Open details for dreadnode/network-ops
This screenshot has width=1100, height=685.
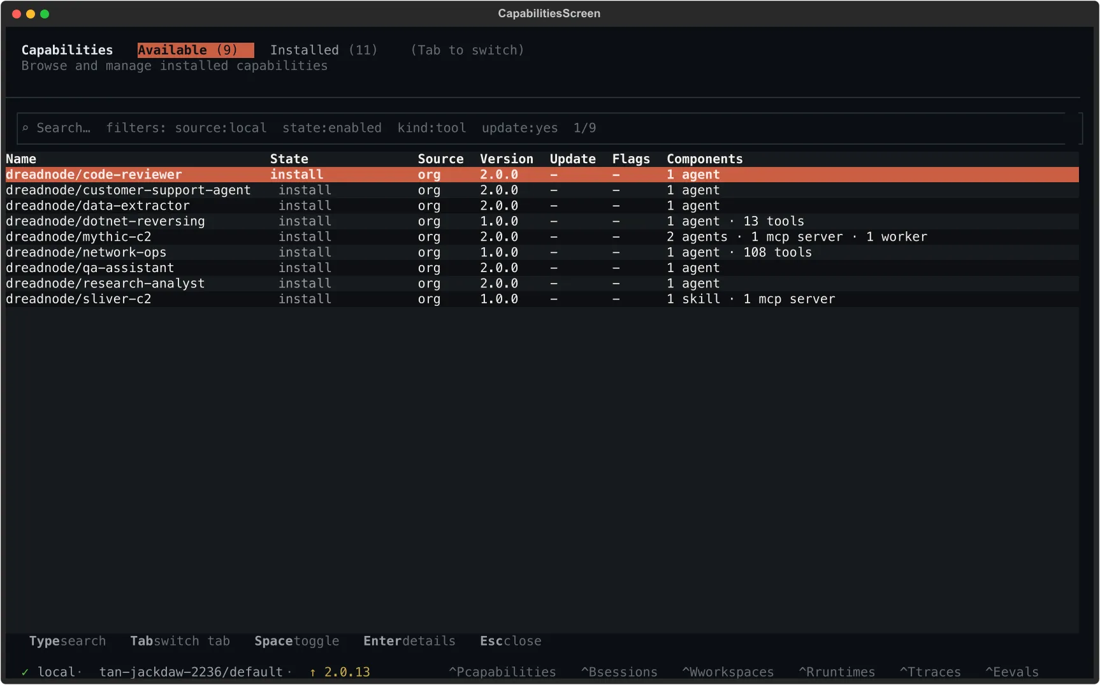coord(86,252)
